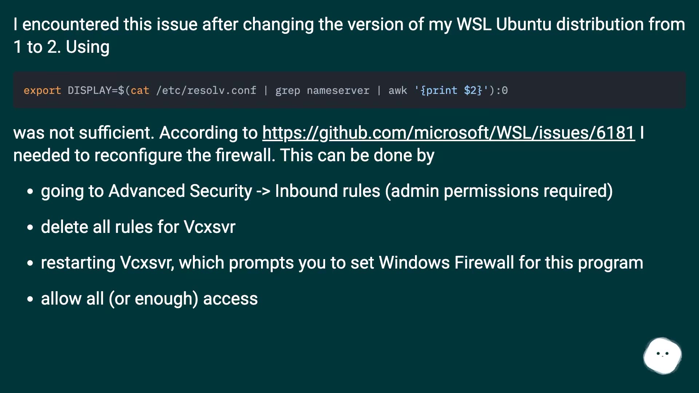Click the bullet dot before "going to Advanced Security"
Screen dimensions: 699x393
pos(30,192)
